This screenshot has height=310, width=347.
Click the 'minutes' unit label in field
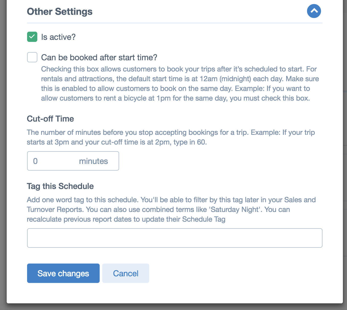coord(94,161)
